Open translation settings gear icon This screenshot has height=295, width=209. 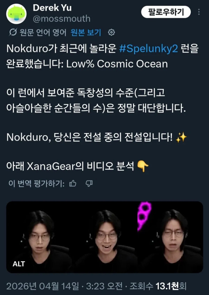click(x=111, y=32)
